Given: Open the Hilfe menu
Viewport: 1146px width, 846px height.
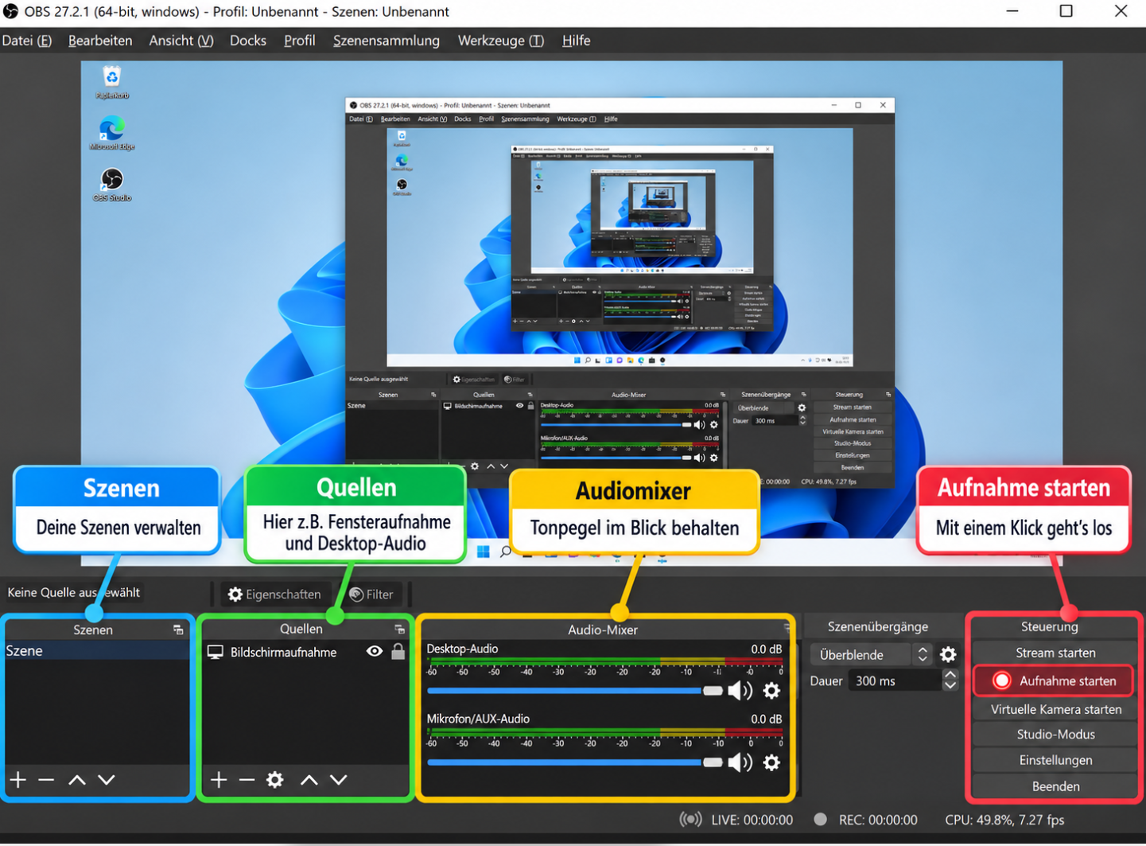Looking at the screenshot, I should click(577, 41).
